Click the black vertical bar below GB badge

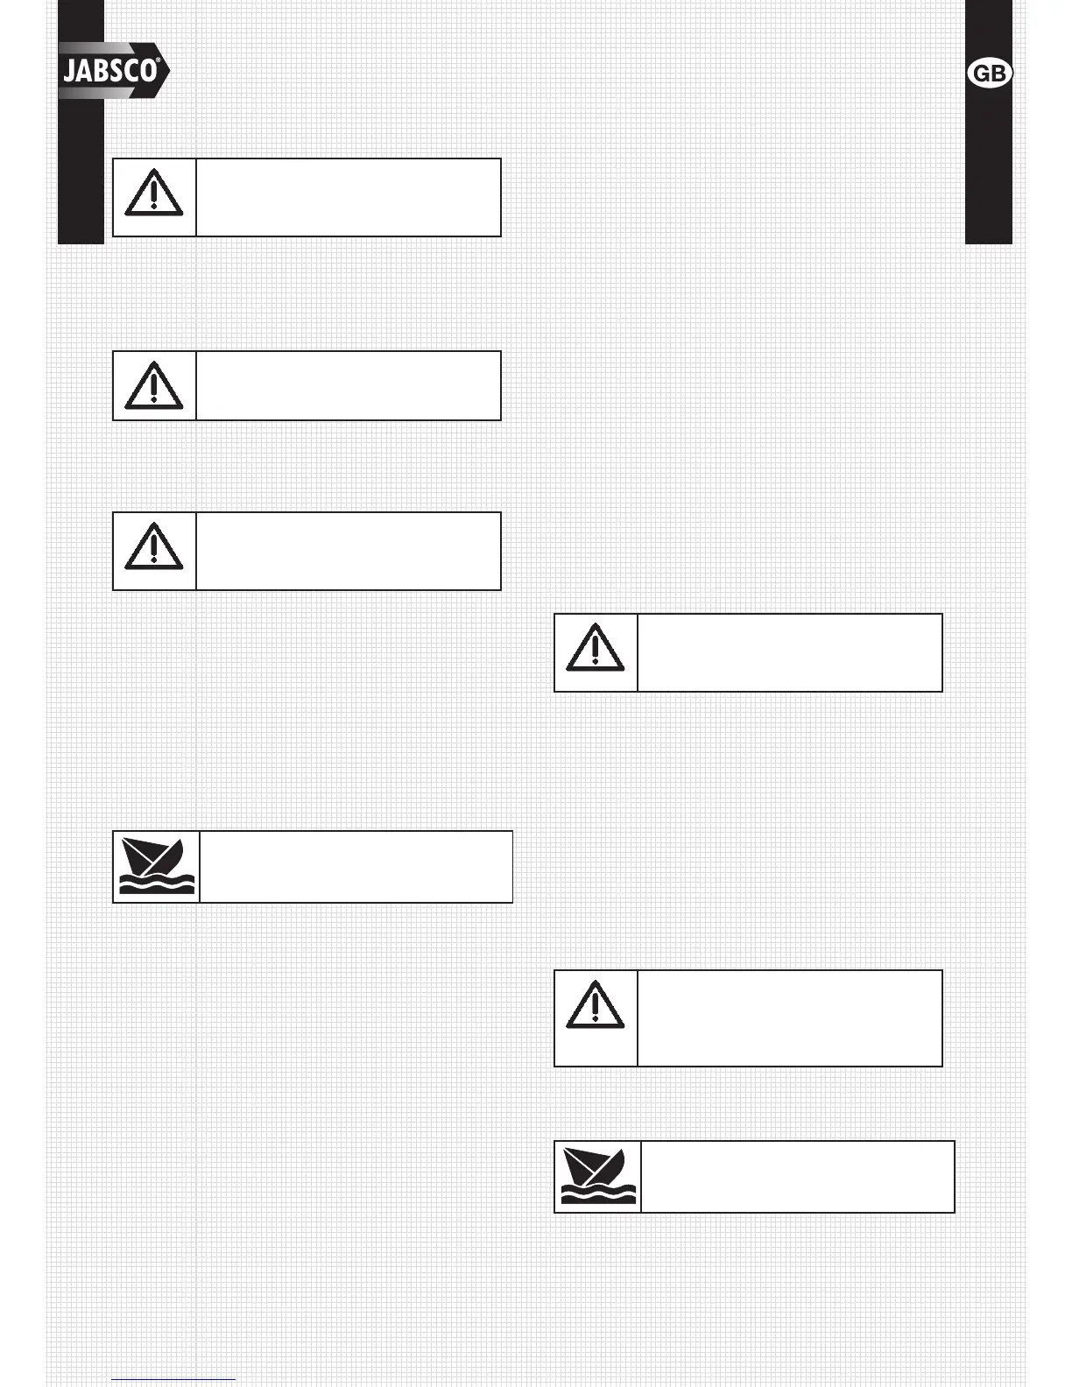click(989, 165)
